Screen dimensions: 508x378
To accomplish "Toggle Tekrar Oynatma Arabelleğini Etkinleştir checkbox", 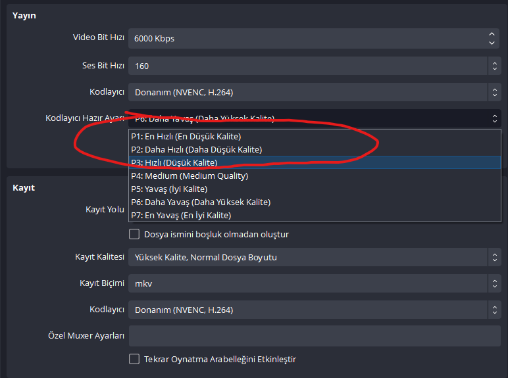I will pos(134,359).
